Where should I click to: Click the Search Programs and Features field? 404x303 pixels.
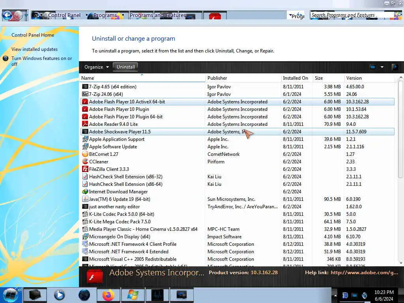[x=352, y=15]
